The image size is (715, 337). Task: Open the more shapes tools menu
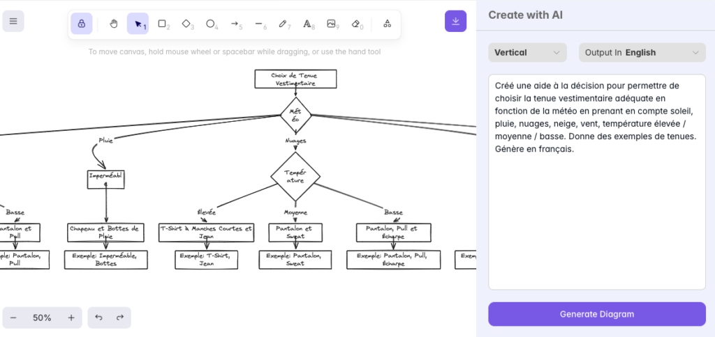(387, 24)
